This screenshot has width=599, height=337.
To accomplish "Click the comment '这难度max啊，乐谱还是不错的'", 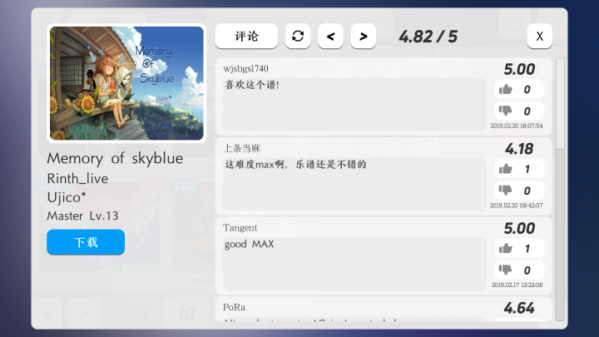I will point(295,165).
